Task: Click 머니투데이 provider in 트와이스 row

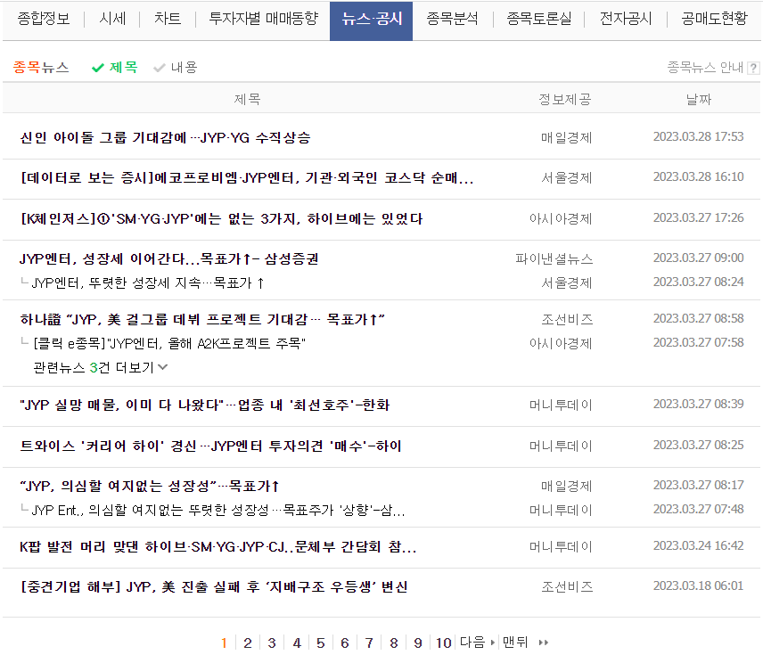Action: pyautogui.click(x=561, y=446)
